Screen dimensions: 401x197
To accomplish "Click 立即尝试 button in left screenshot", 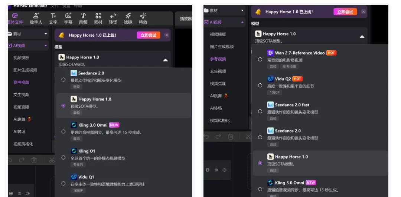I will [149, 35].
